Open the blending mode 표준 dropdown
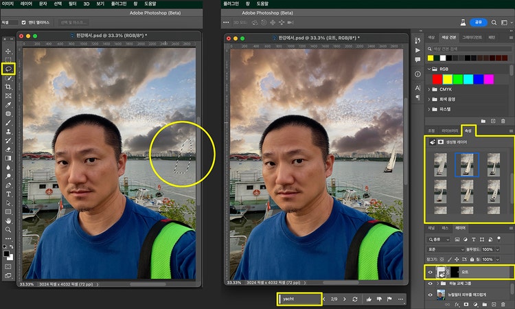515x309 pixels. click(446, 249)
